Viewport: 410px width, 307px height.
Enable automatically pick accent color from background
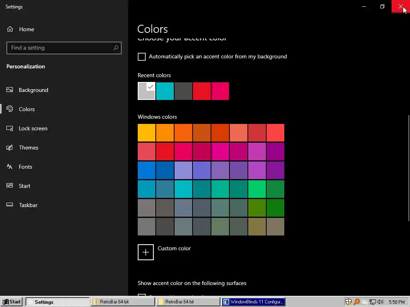pos(142,57)
